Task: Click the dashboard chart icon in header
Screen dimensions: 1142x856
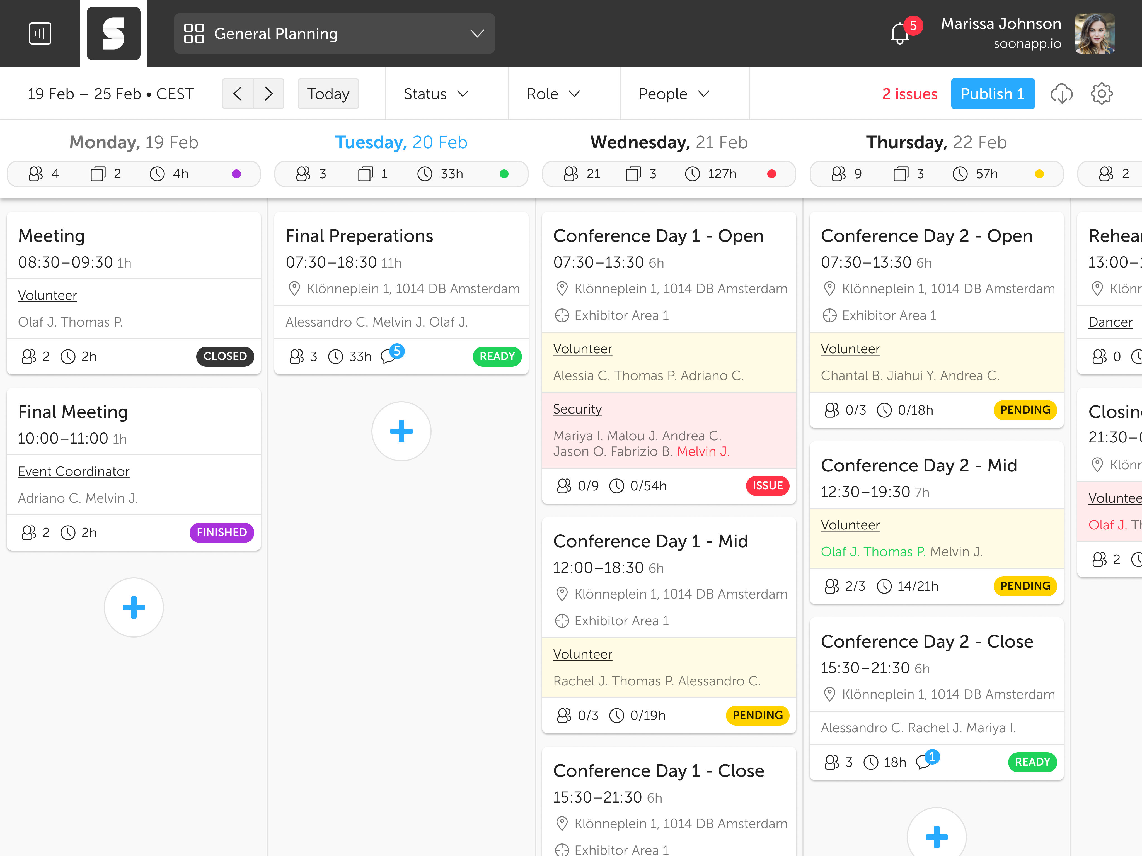Action: pos(40,33)
